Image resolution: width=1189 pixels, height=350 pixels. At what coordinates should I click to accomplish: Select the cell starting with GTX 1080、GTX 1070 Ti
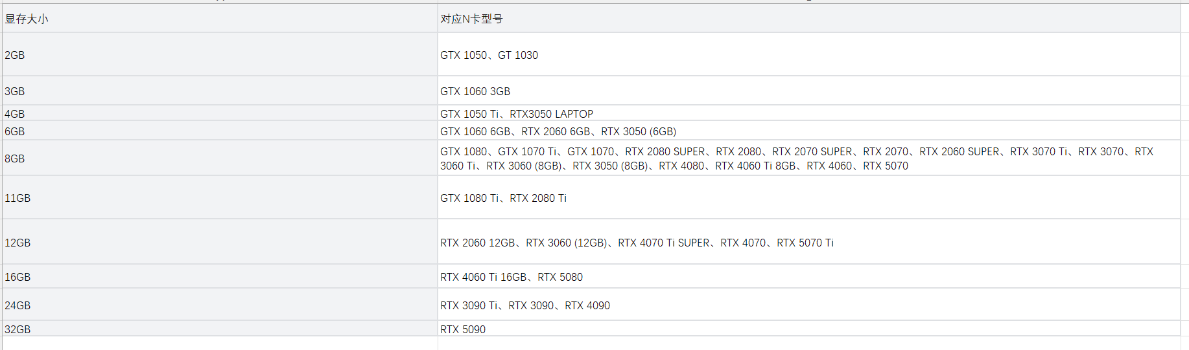coord(809,158)
